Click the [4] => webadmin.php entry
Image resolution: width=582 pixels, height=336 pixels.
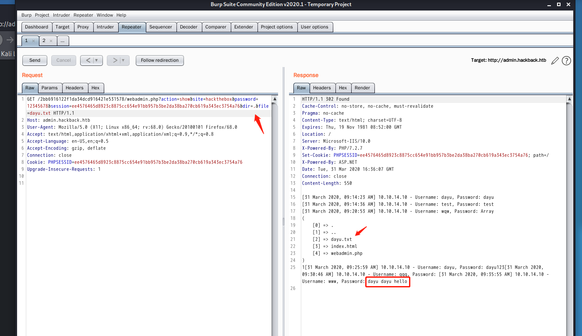pos(338,253)
